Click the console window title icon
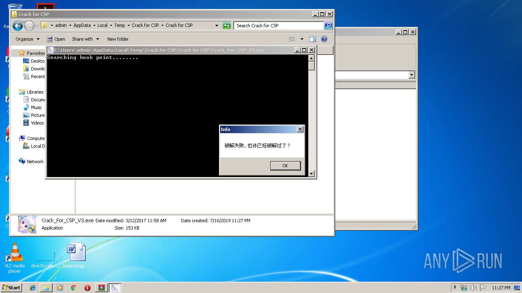522x293 pixels. [x=51, y=50]
